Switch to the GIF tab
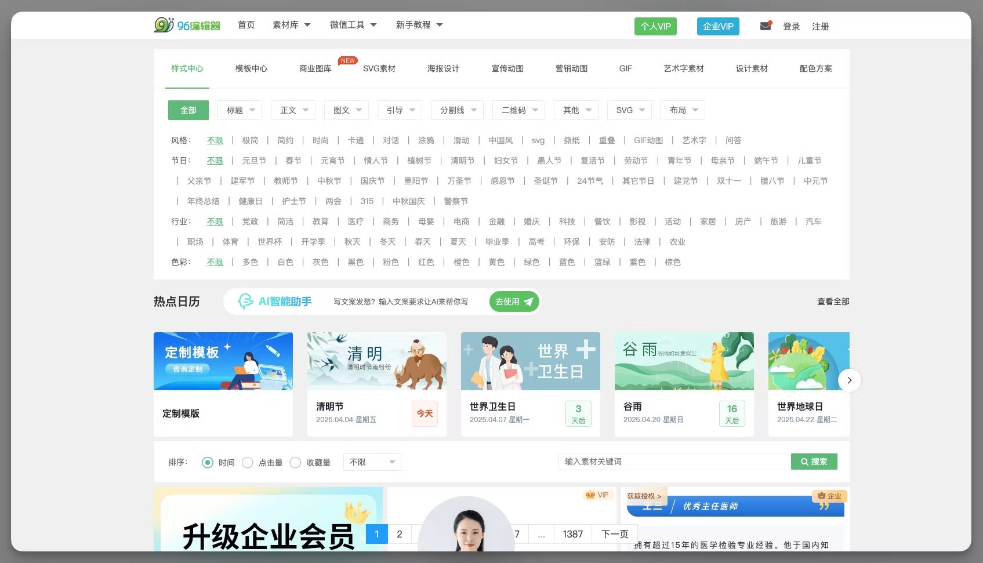The image size is (983, 563). 626,68
